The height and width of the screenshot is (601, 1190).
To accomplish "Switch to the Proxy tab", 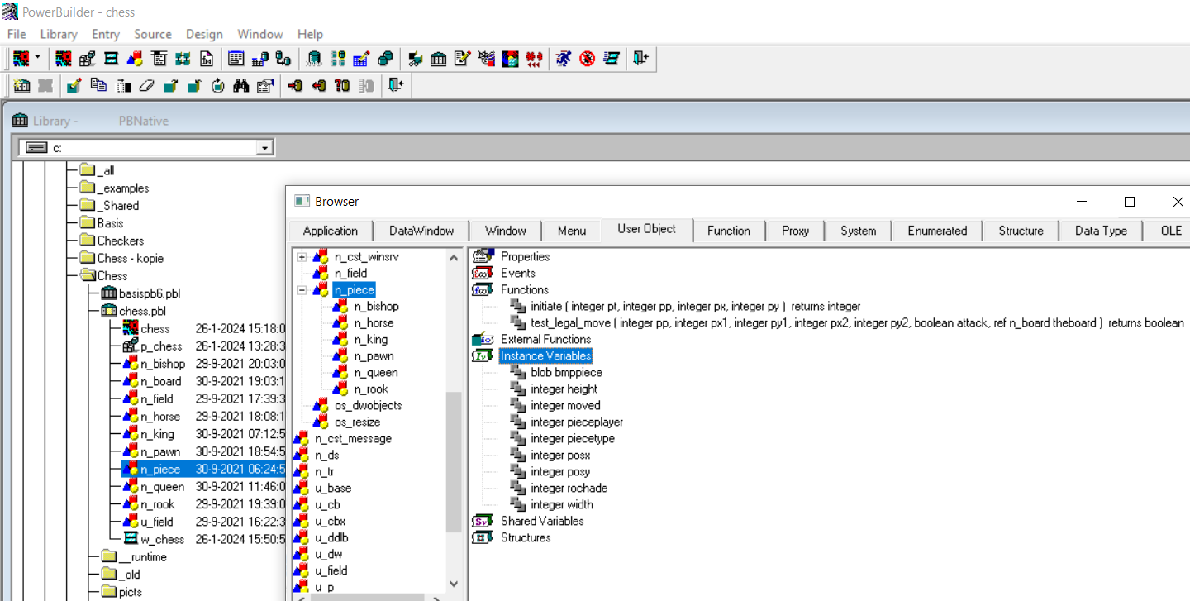I will pos(795,231).
